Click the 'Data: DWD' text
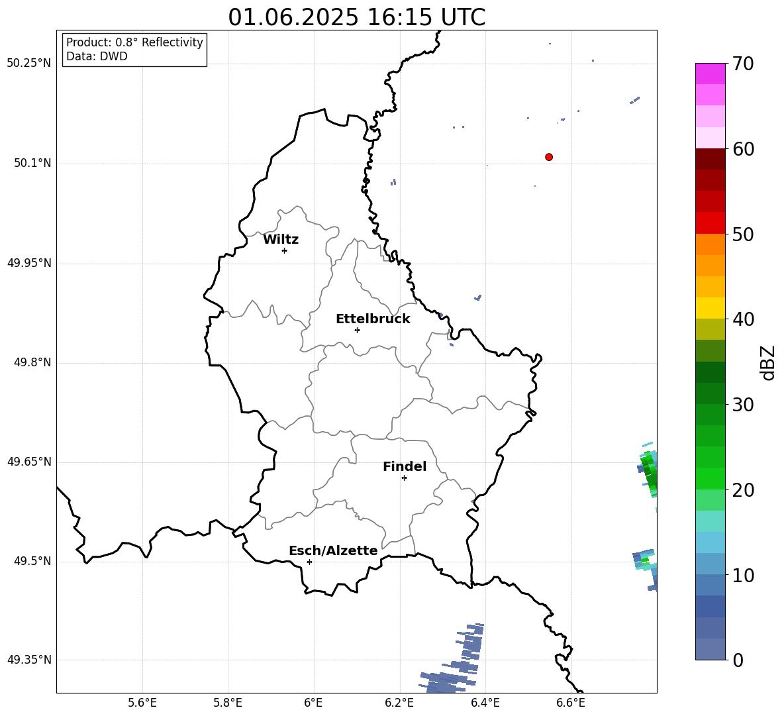Viewport: 784px width, 716px height. (97, 56)
